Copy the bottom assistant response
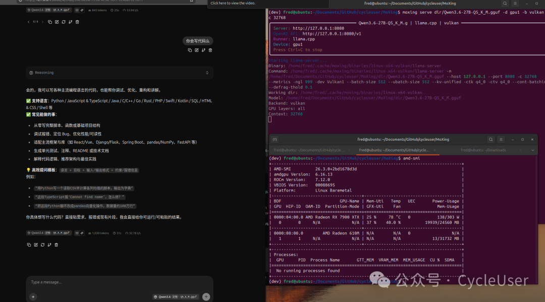Screen dimensions: 545x302 coord(29,245)
